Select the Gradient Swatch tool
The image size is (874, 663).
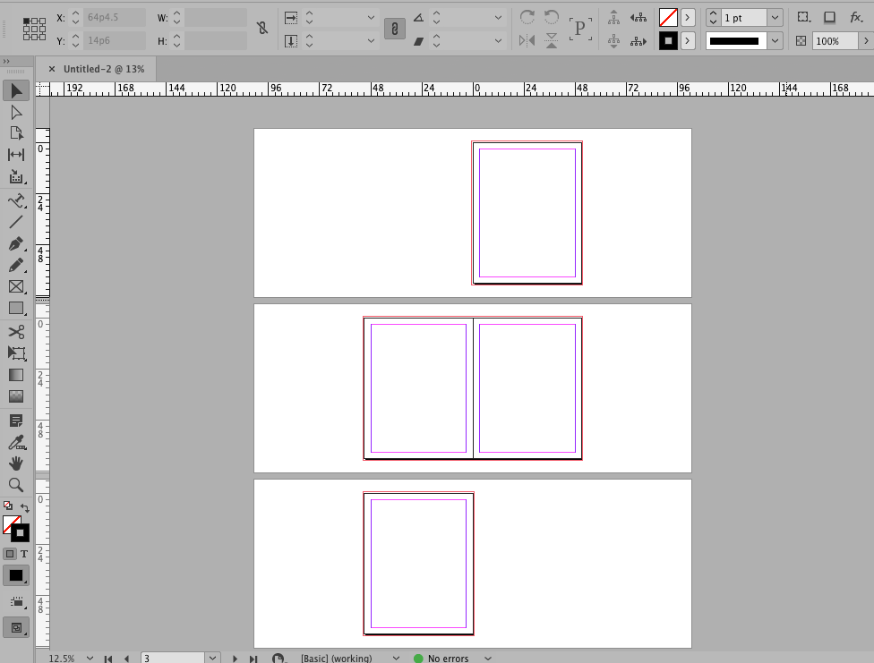16,375
